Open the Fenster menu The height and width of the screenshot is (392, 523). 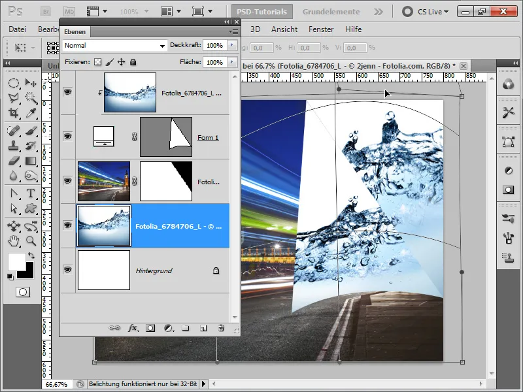pos(321,29)
